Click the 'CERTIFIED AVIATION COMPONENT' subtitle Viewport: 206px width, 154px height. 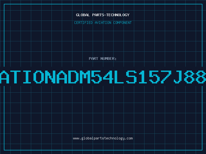coord(103,23)
